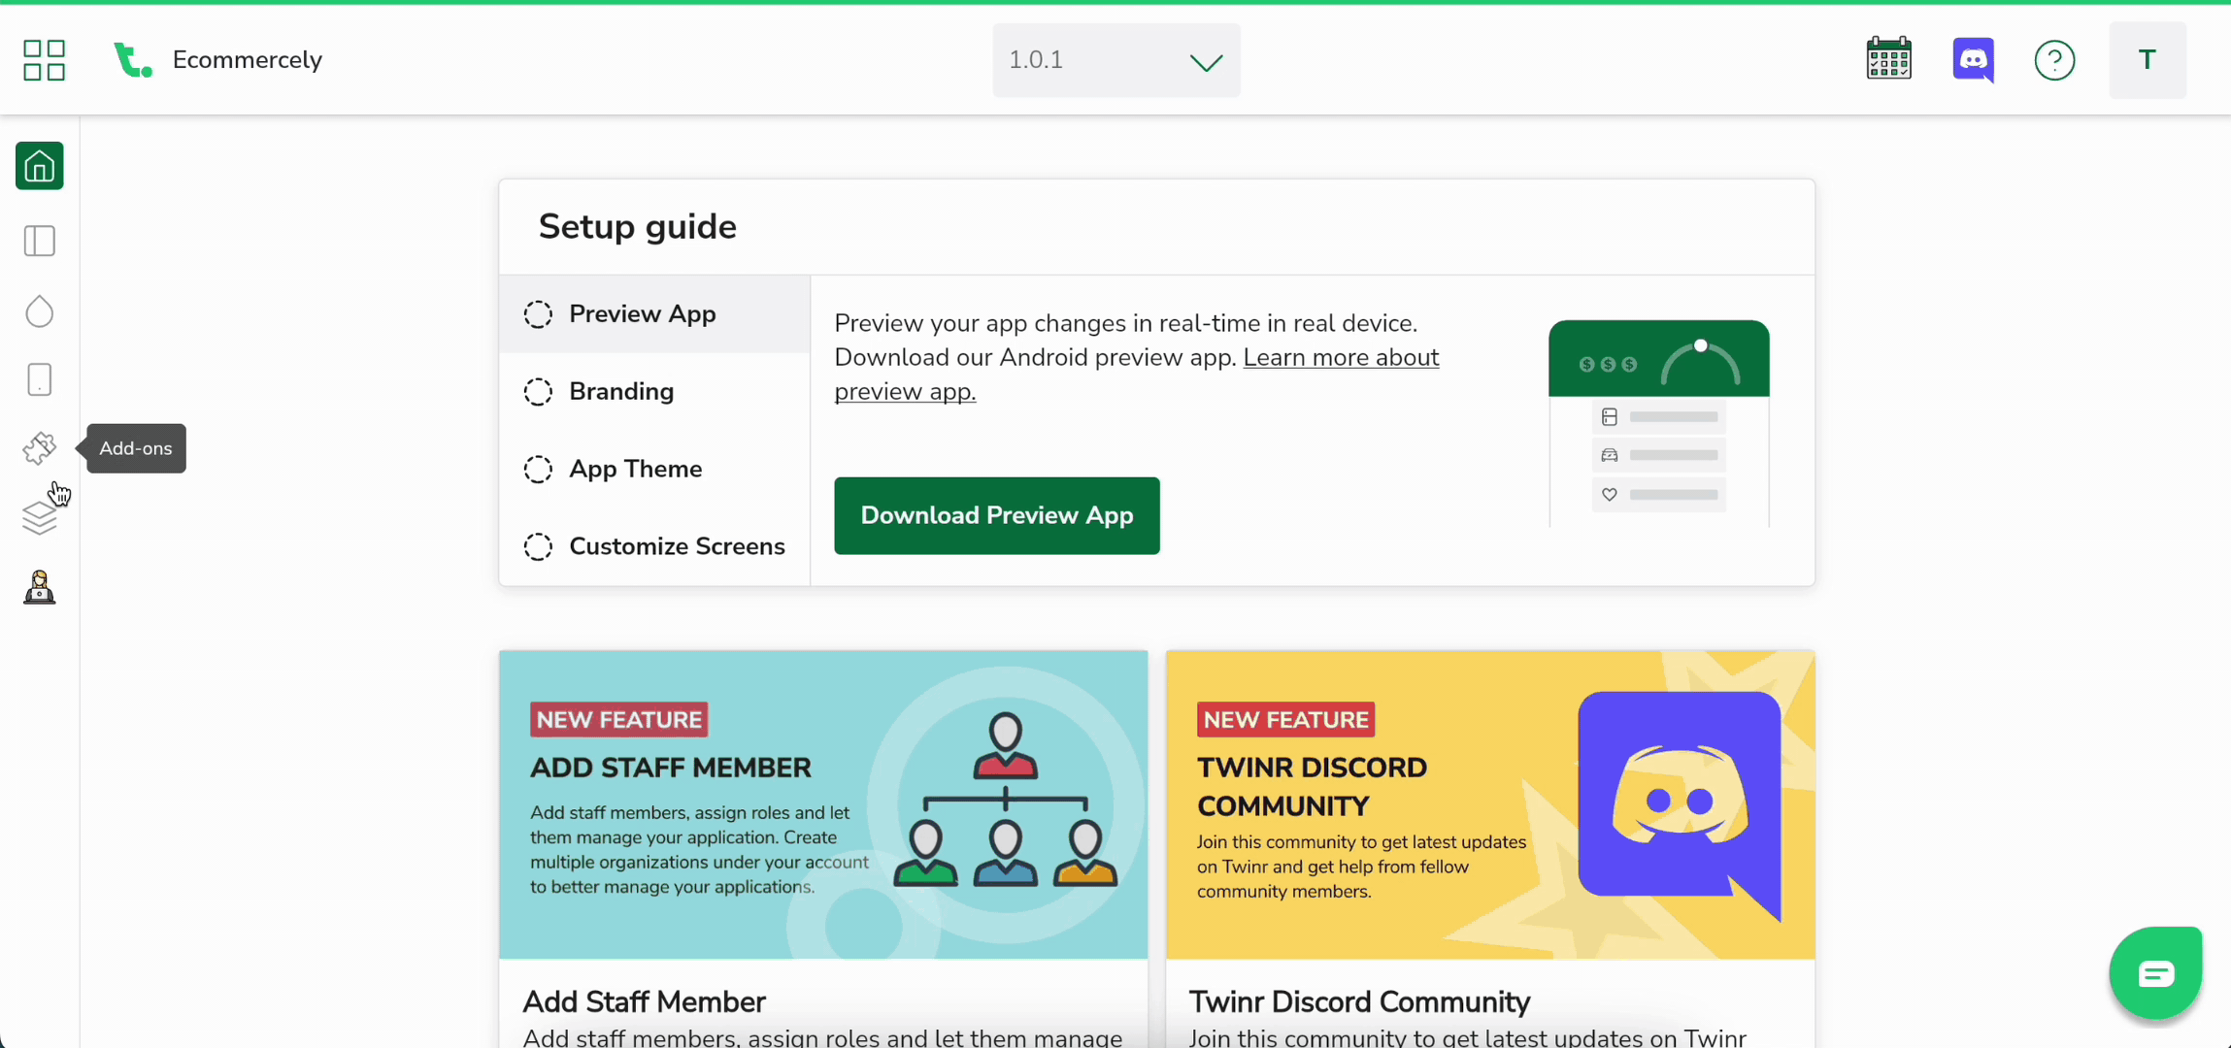The width and height of the screenshot is (2231, 1048).
Task: Open the calendar icon in header
Action: click(x=1888, y=60)
